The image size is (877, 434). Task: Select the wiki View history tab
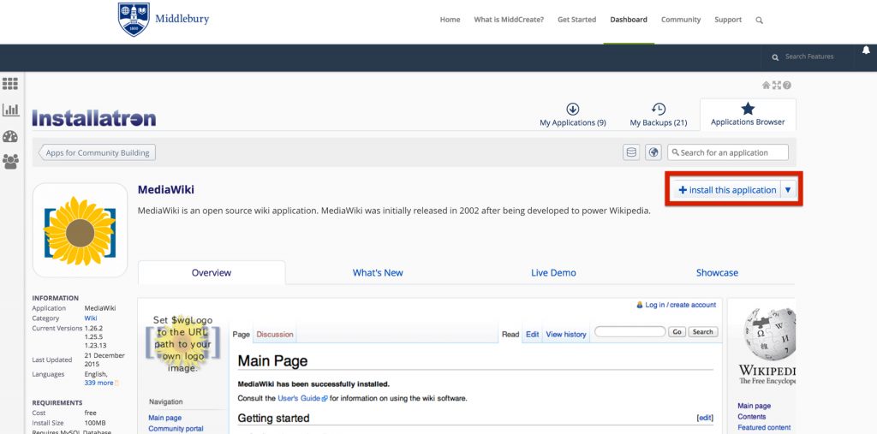coord(566,335)
